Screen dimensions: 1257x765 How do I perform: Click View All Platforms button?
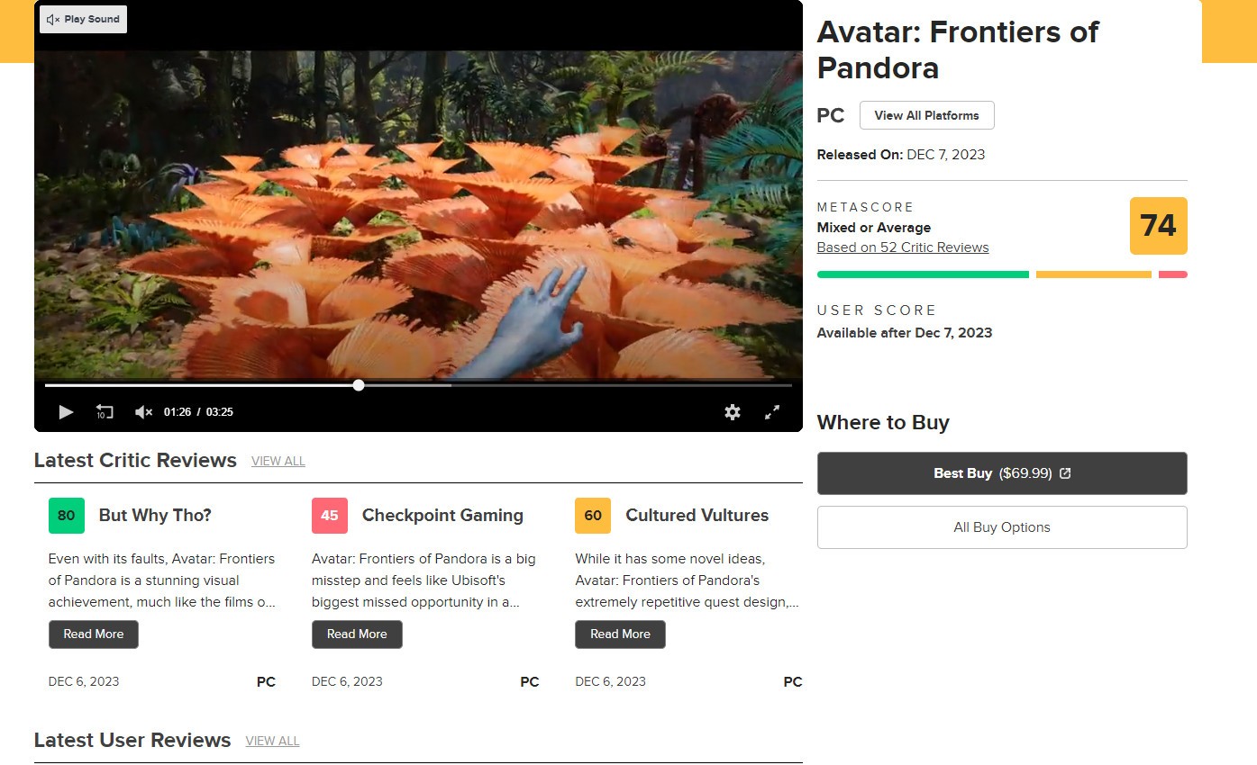tap(926, 115)
